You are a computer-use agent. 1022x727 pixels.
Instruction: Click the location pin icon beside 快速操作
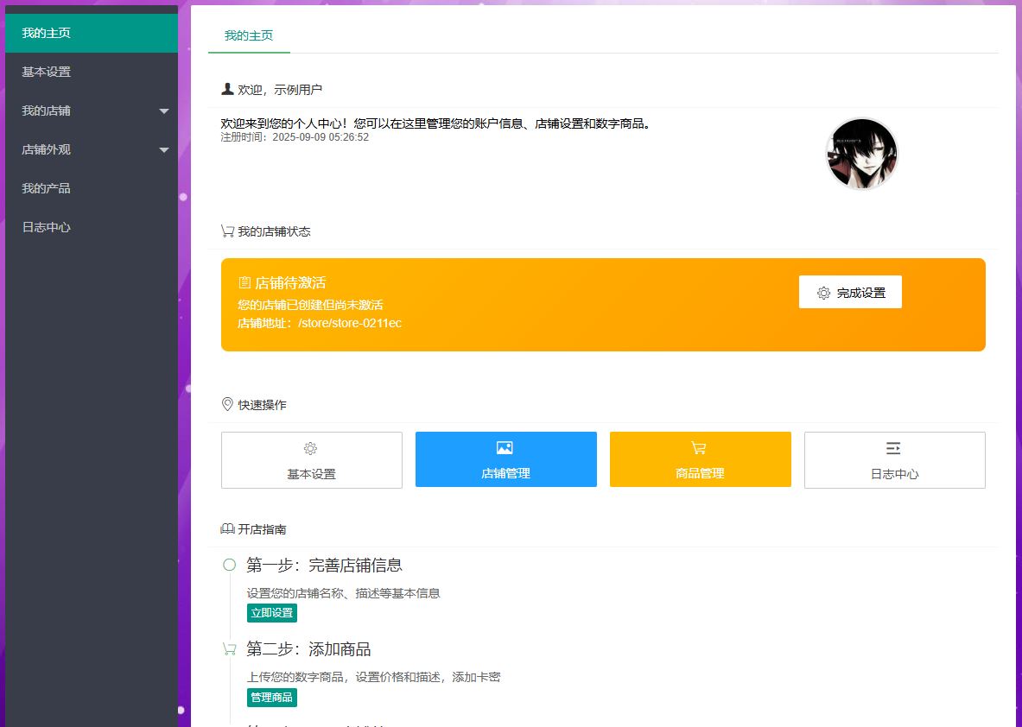(x=227, y=403)
